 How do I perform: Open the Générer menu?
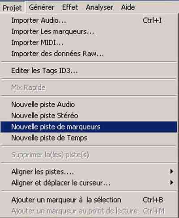(42, 7)
